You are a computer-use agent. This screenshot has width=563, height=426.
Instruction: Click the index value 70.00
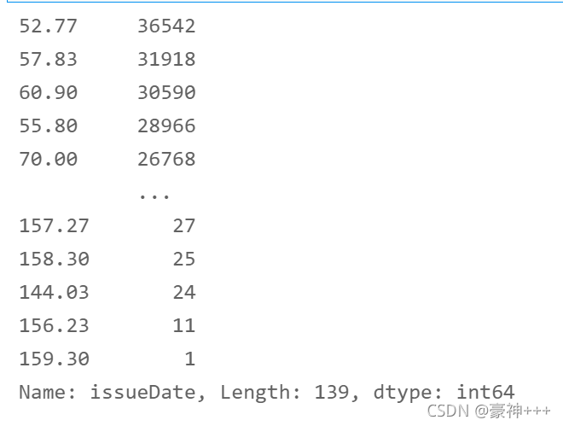[48, 159]
